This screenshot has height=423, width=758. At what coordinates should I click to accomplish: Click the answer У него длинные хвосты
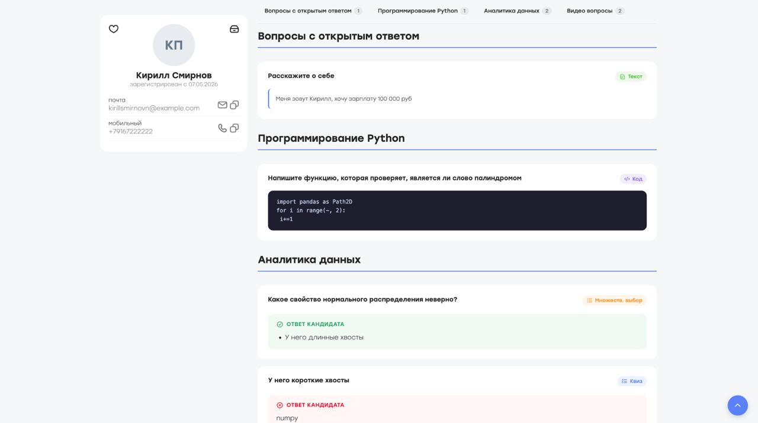[x=324, y=337]
